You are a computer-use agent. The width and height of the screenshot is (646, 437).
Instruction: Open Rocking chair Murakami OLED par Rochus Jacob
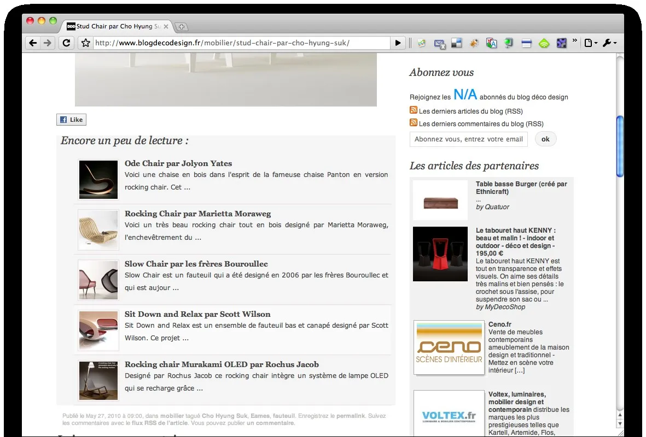pyautogui.click(x=222, y=364)
